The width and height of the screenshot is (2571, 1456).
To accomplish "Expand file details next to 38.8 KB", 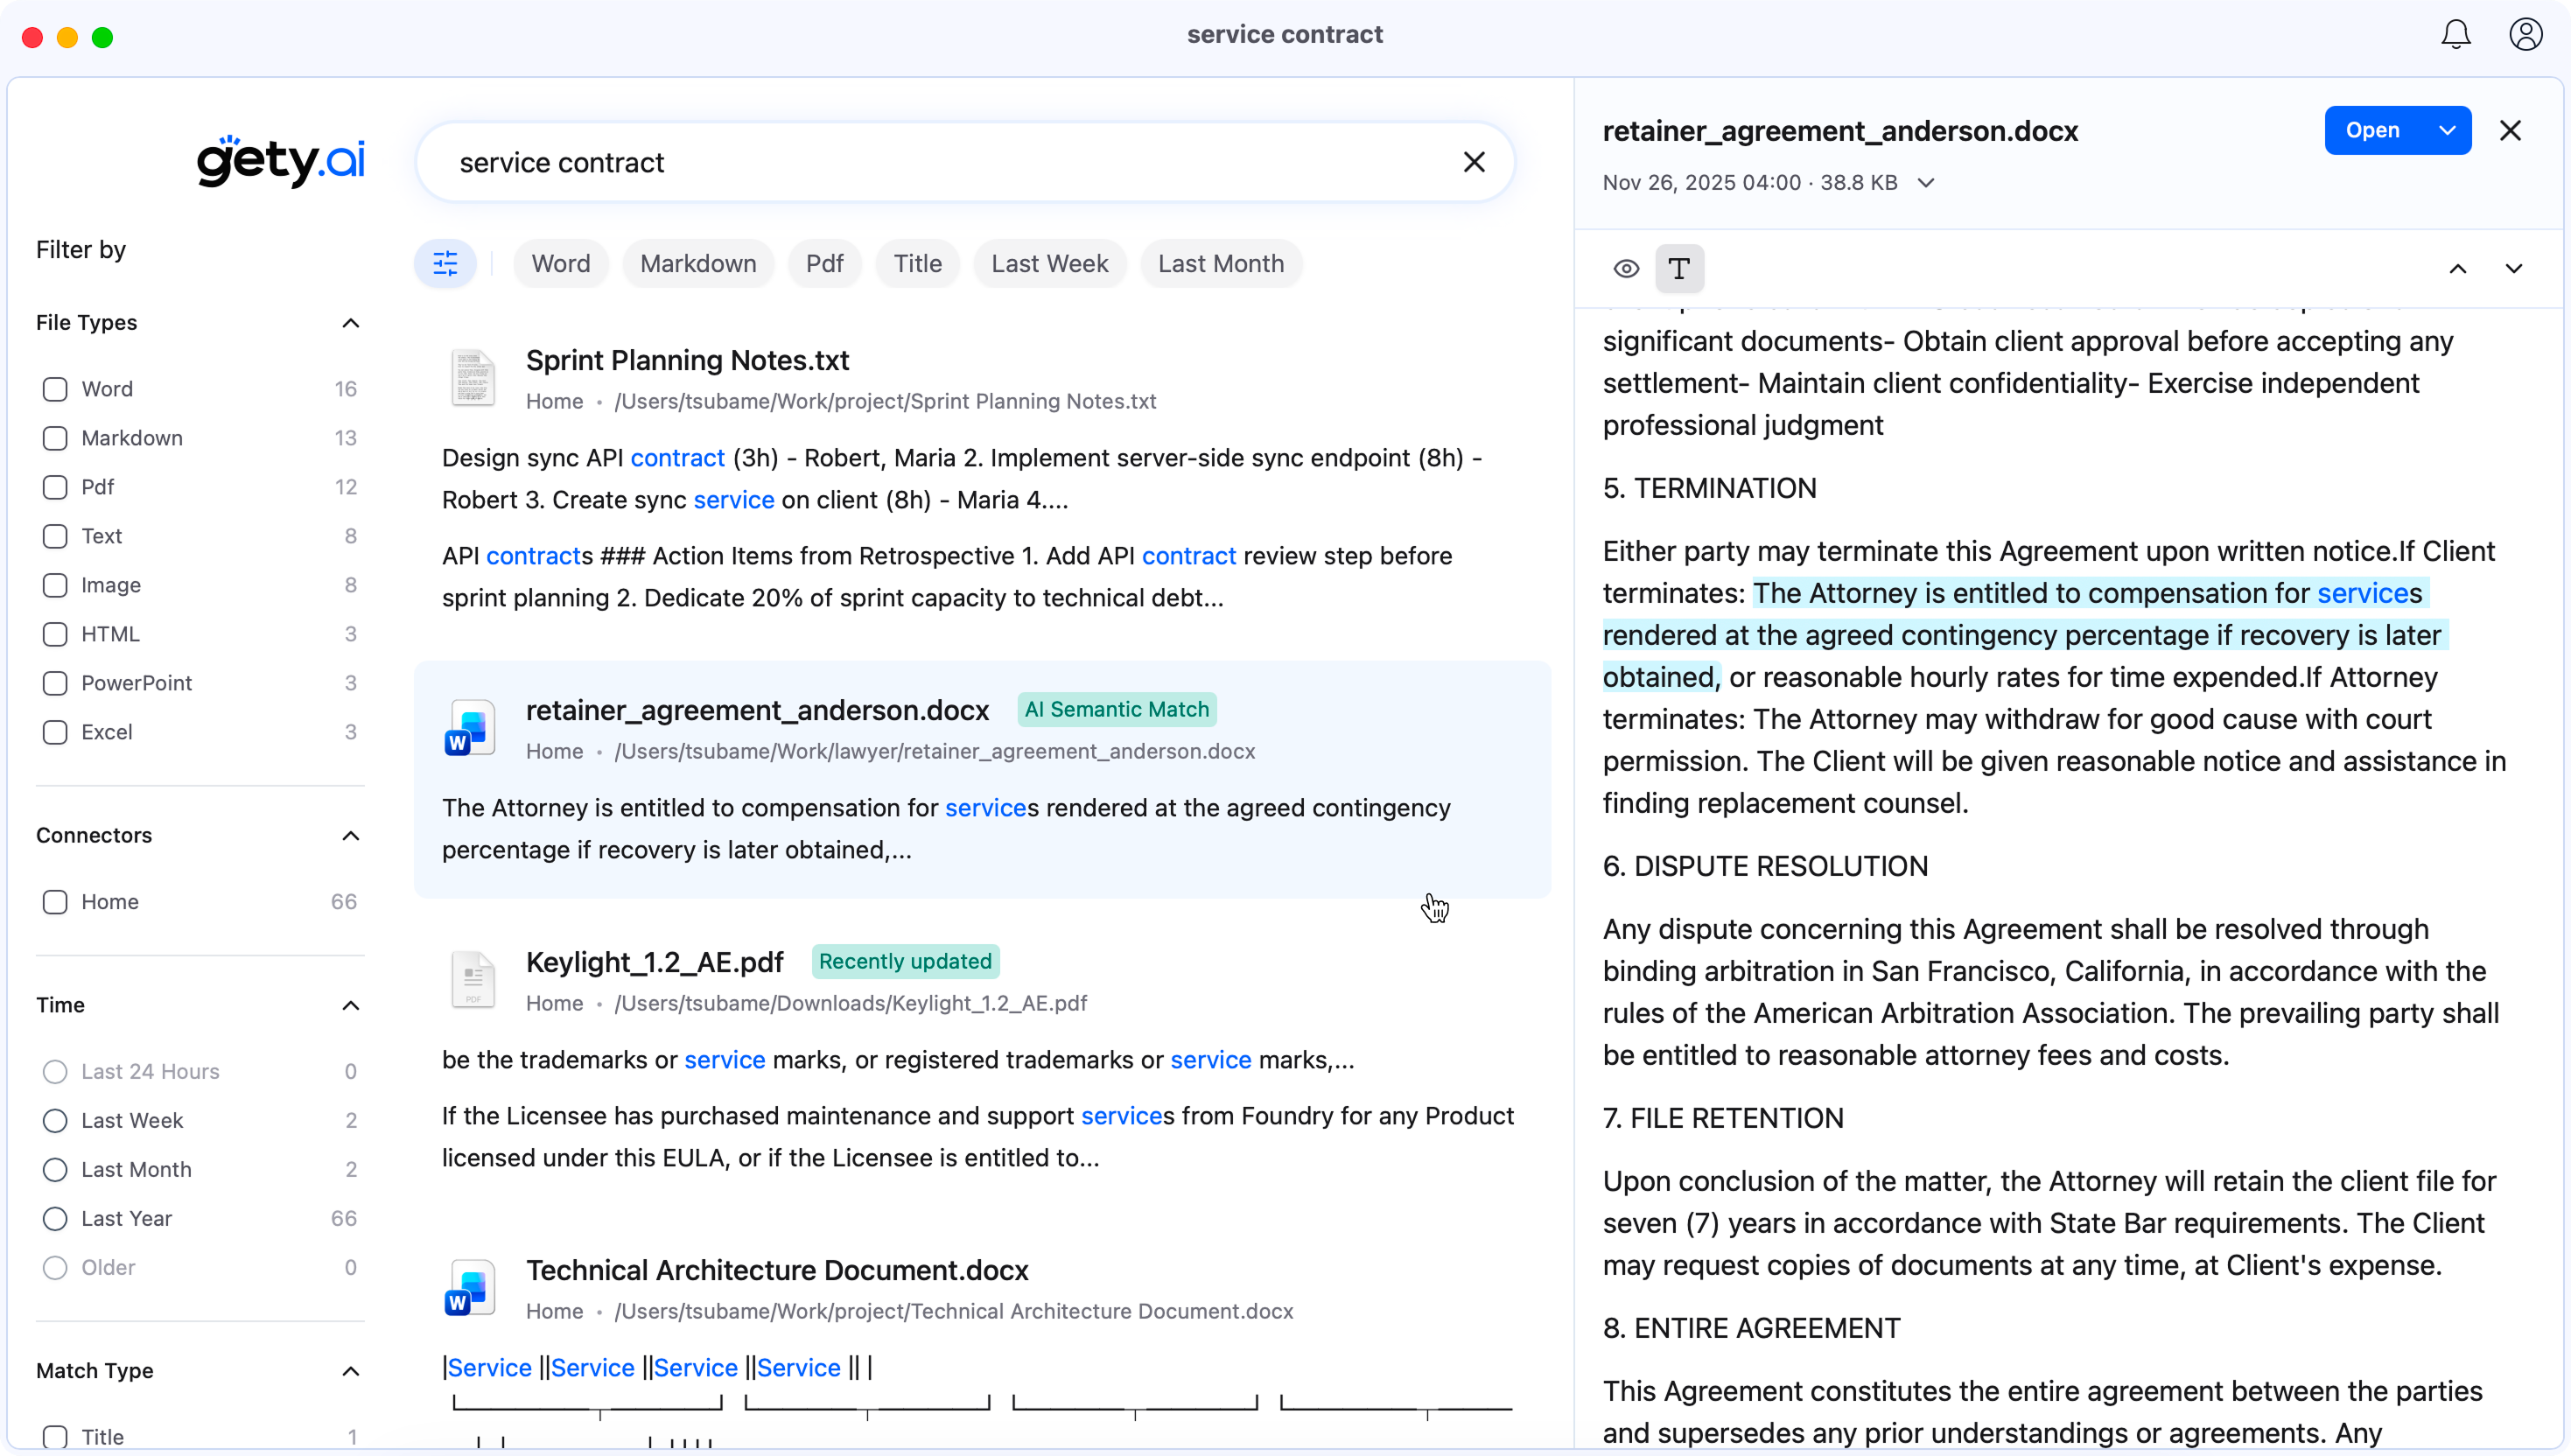I will (1925, 183).
